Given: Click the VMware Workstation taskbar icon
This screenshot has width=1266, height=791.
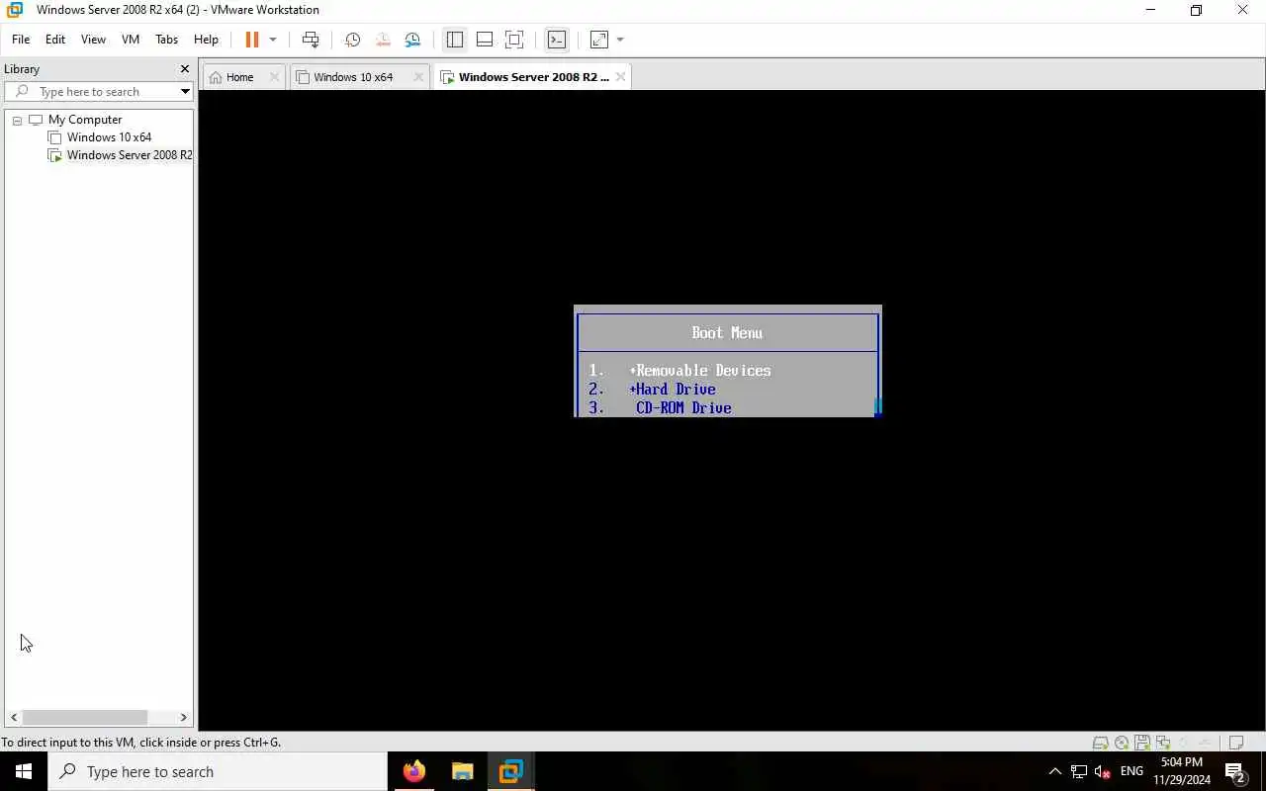Looking at the screenshot, I should (510, 771).
